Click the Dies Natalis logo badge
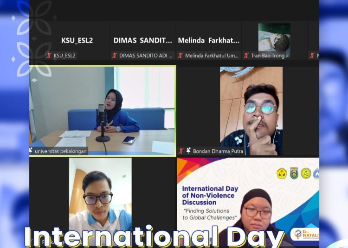 tap(306, 235)
